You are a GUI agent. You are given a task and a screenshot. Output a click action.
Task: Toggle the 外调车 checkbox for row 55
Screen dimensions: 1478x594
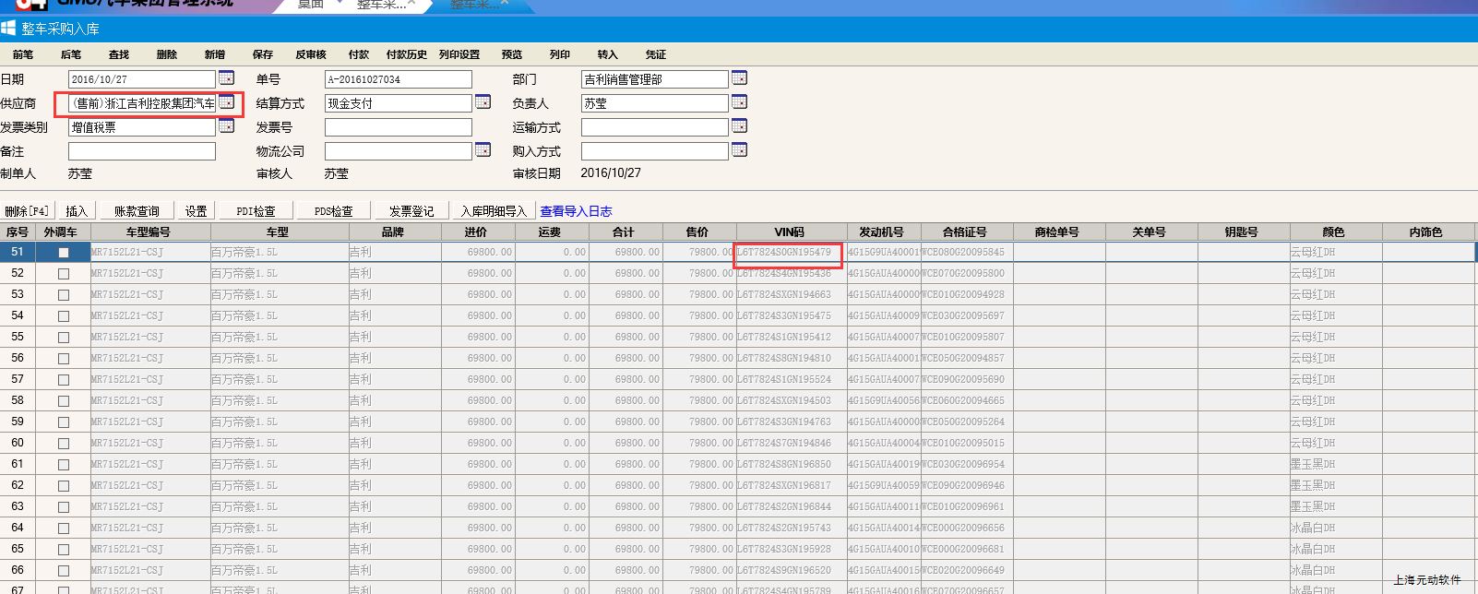click(64, 338)
